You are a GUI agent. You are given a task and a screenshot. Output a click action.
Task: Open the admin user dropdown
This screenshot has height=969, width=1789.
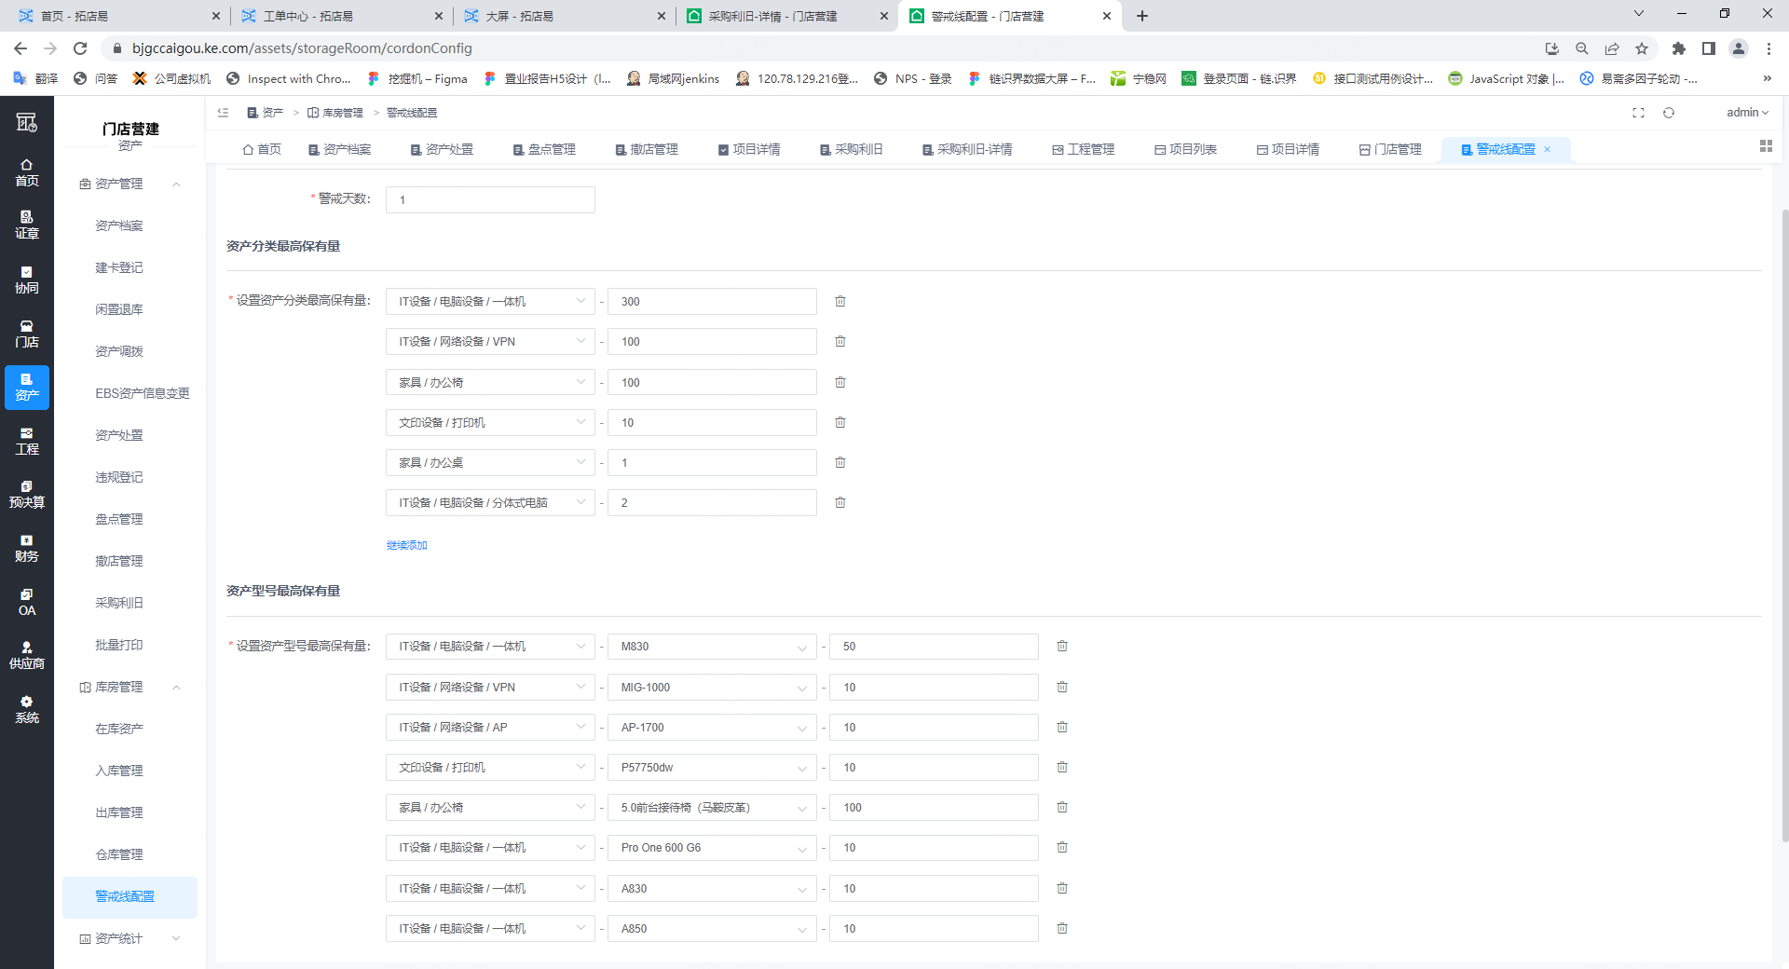coord(1746,113)
